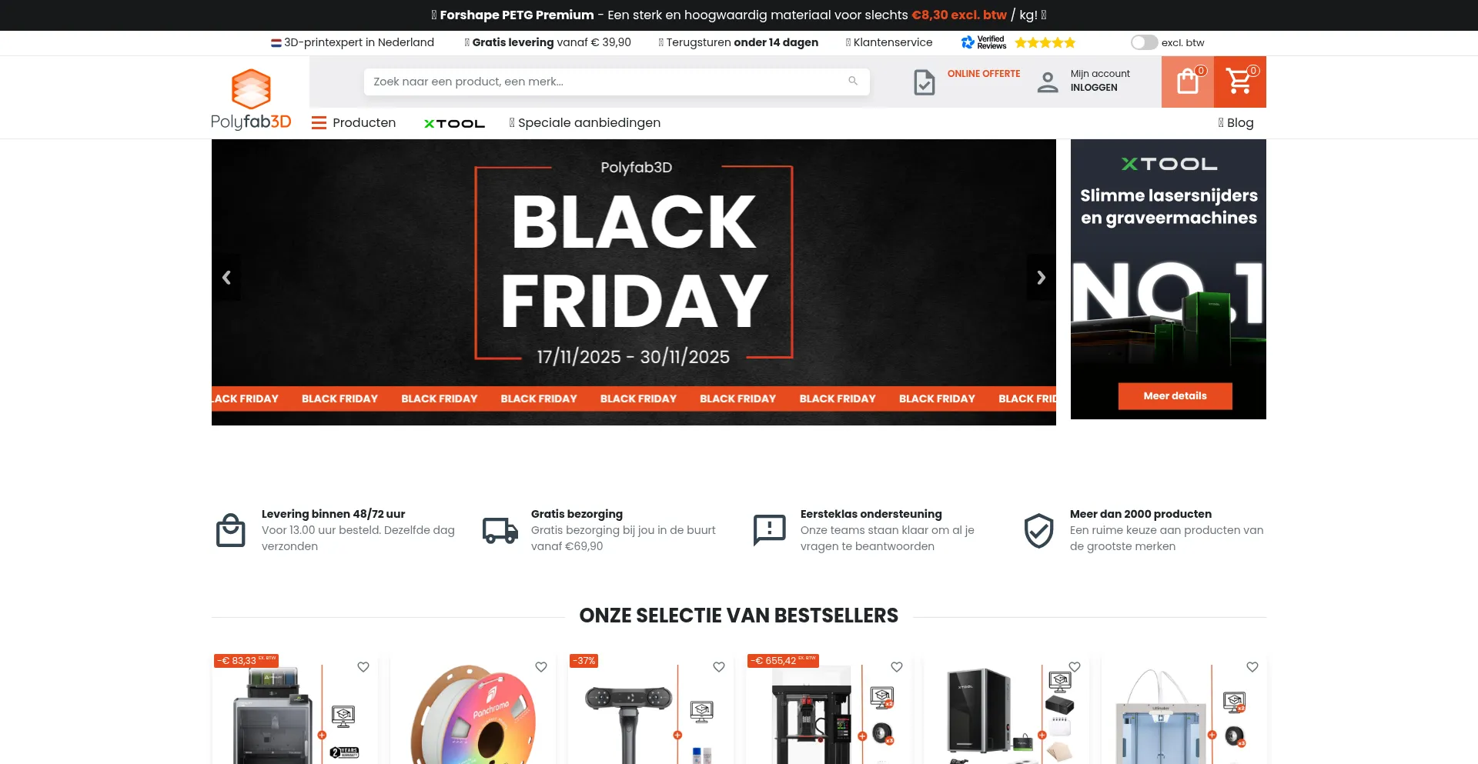
Task: Show next banner slide
Action: (1041, 278)
